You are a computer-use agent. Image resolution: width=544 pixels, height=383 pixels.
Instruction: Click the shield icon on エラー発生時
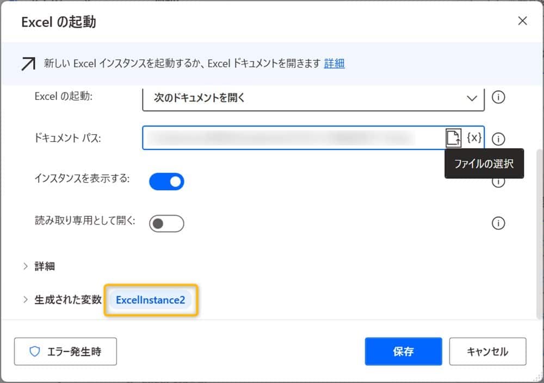click(34, 351)
